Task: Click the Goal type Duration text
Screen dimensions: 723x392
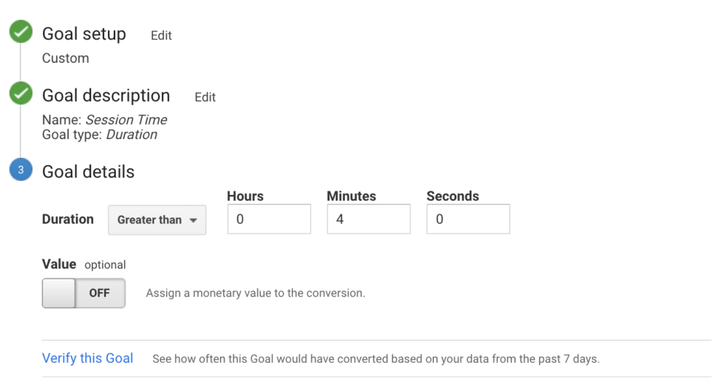Action: point(131,135)
